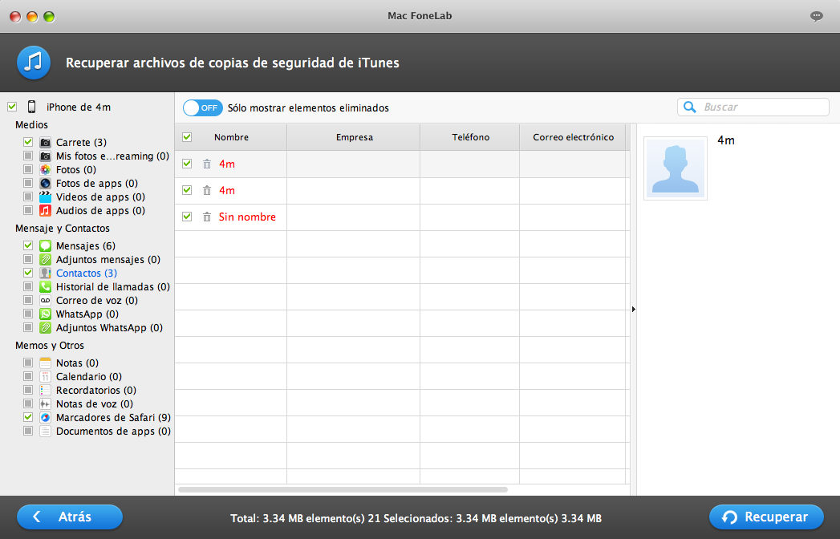Click the Videos de apps clapperboard icon
Viewport: 840px width, 539px height.
coord(46,197)
